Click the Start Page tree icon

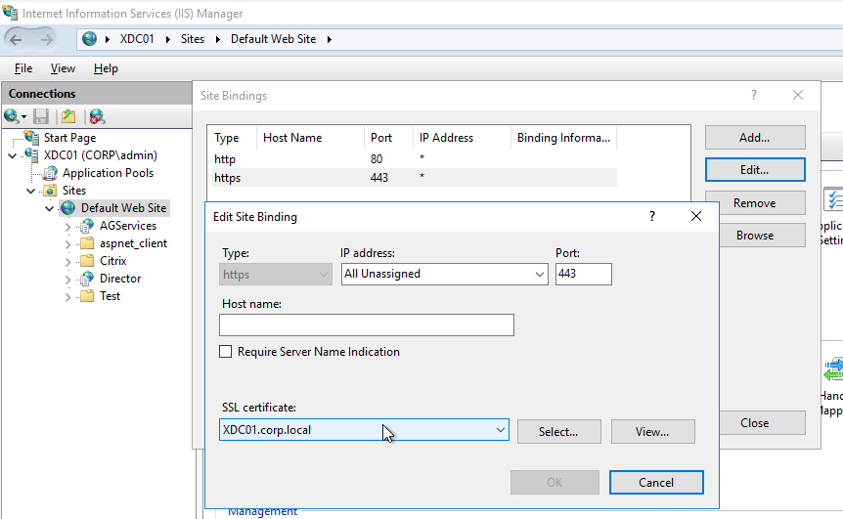coord(32,138)
